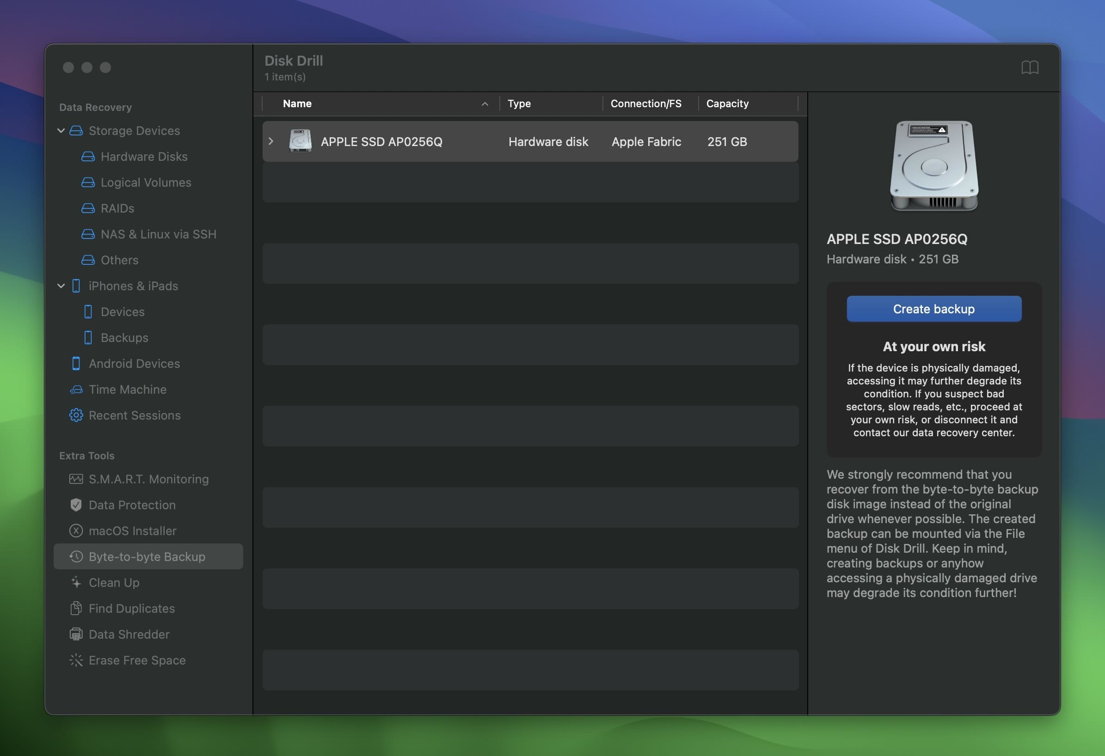Screen dimensions: 1105x756
Task: Select Byte-to-byte Backup tool
Action: (x=148, y=556)
